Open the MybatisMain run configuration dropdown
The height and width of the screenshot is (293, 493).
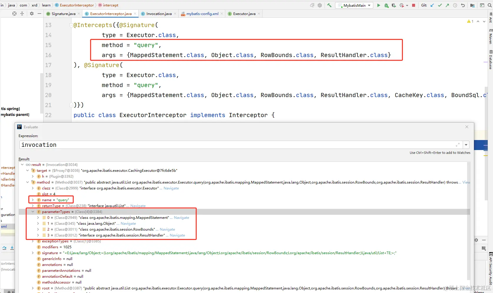(354, 5)
